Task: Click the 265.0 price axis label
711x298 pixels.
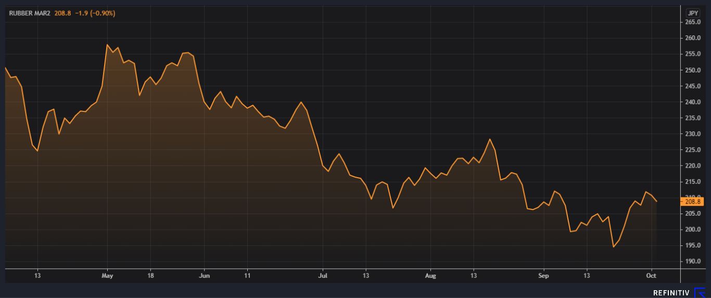Action: click(692, 22)
